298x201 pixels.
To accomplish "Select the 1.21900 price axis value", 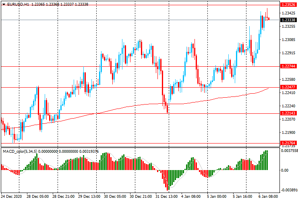I will coord(289,133).
